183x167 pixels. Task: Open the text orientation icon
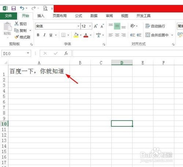[132, 26]
